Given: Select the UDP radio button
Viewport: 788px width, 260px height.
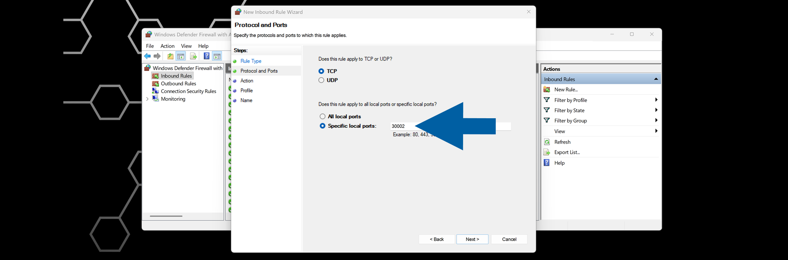Looking at the screenshot, I should 321,80.
